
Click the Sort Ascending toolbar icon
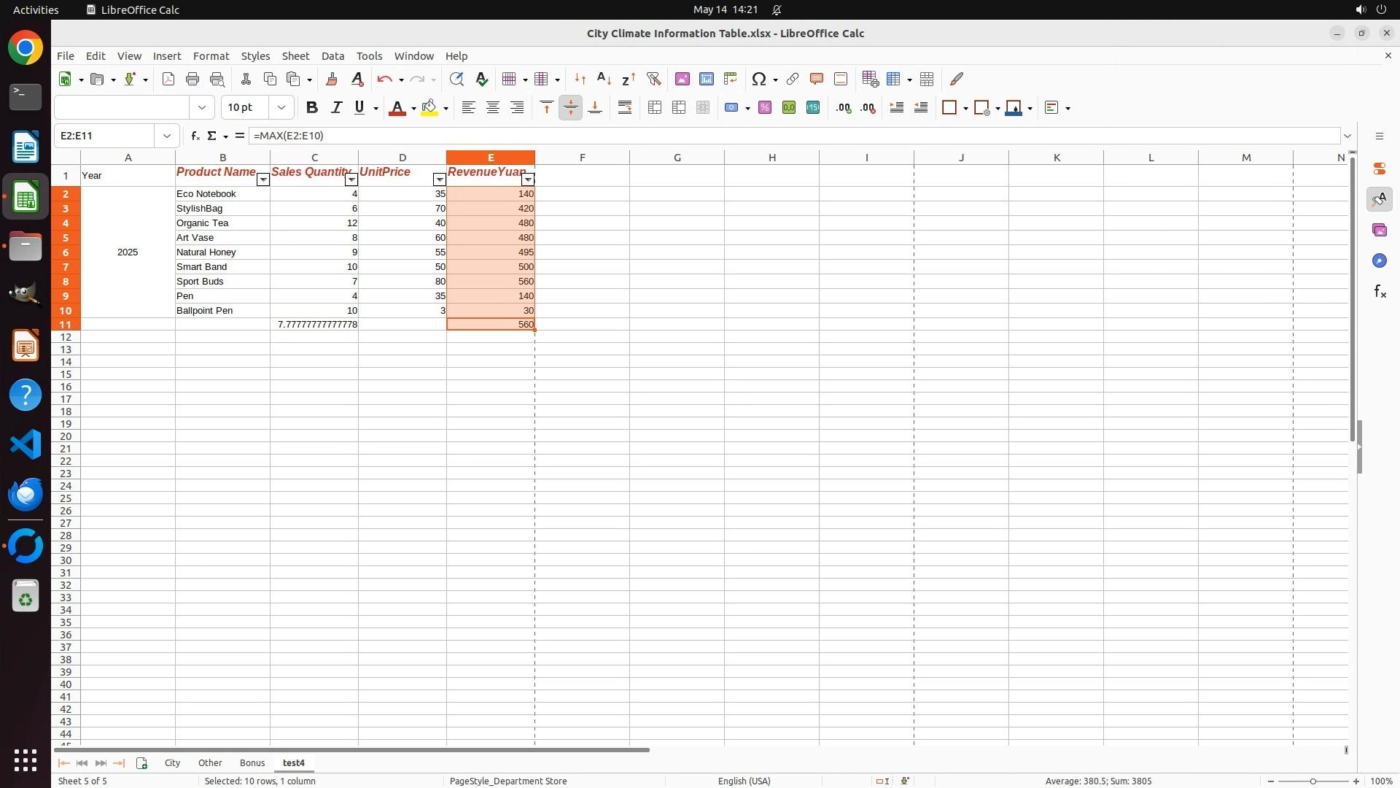(x=604, y=79)
